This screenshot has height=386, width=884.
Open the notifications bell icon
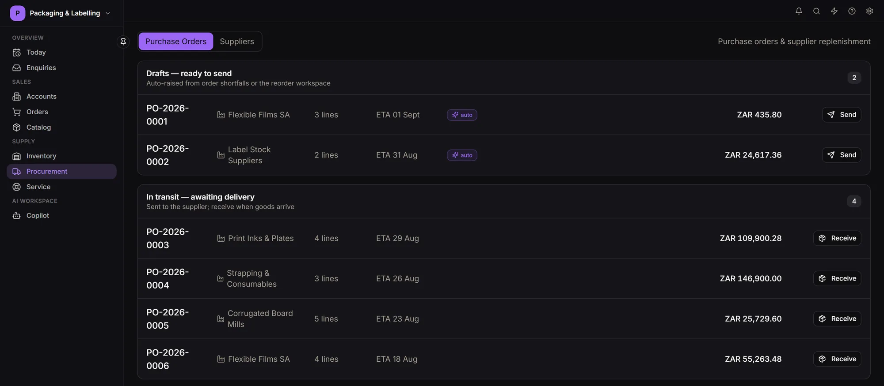pos(799,11)
